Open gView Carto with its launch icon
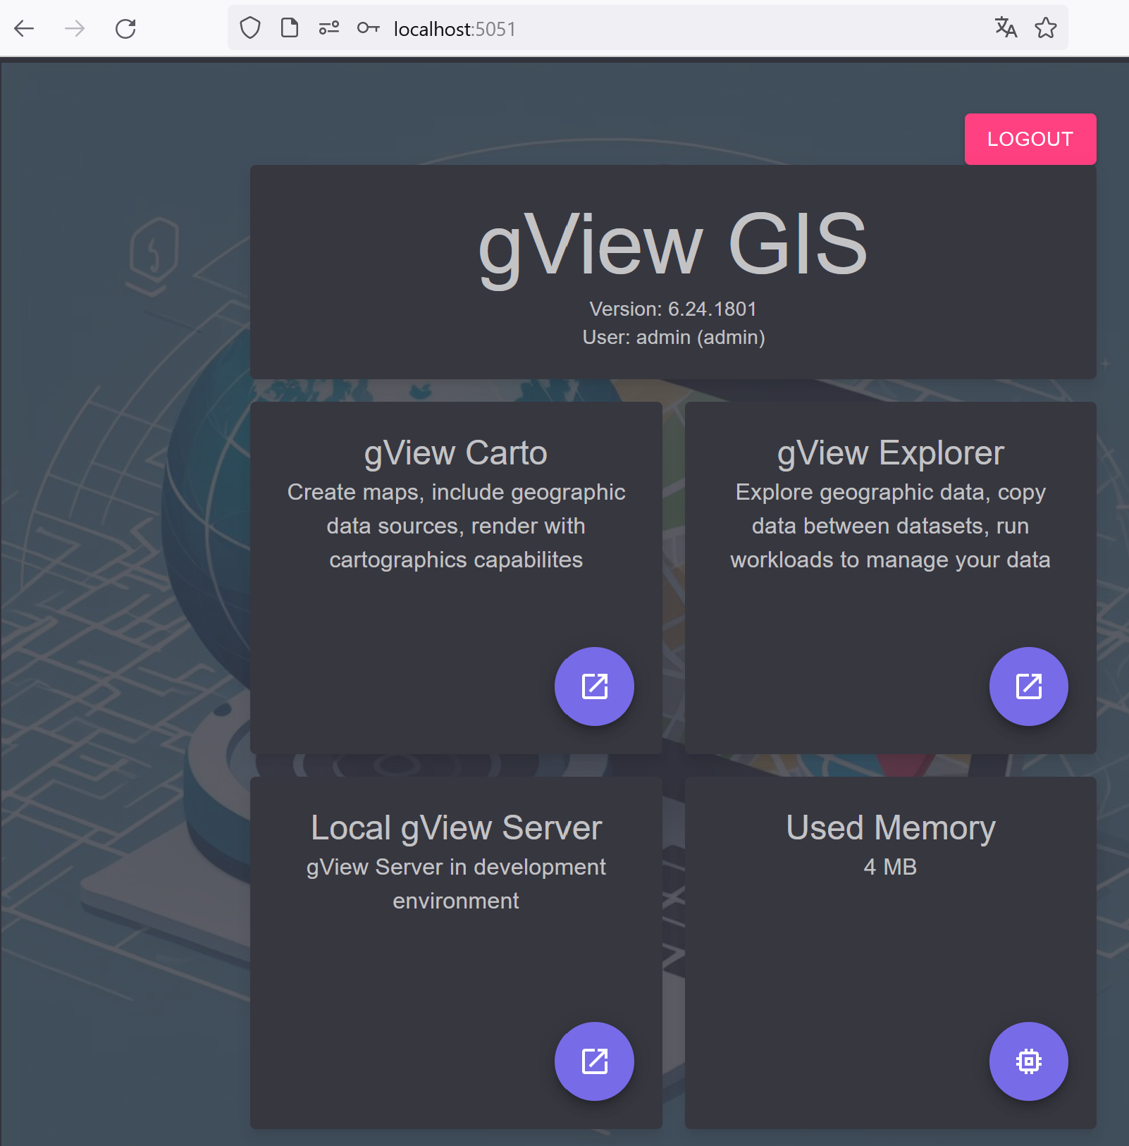 (594, 686)
